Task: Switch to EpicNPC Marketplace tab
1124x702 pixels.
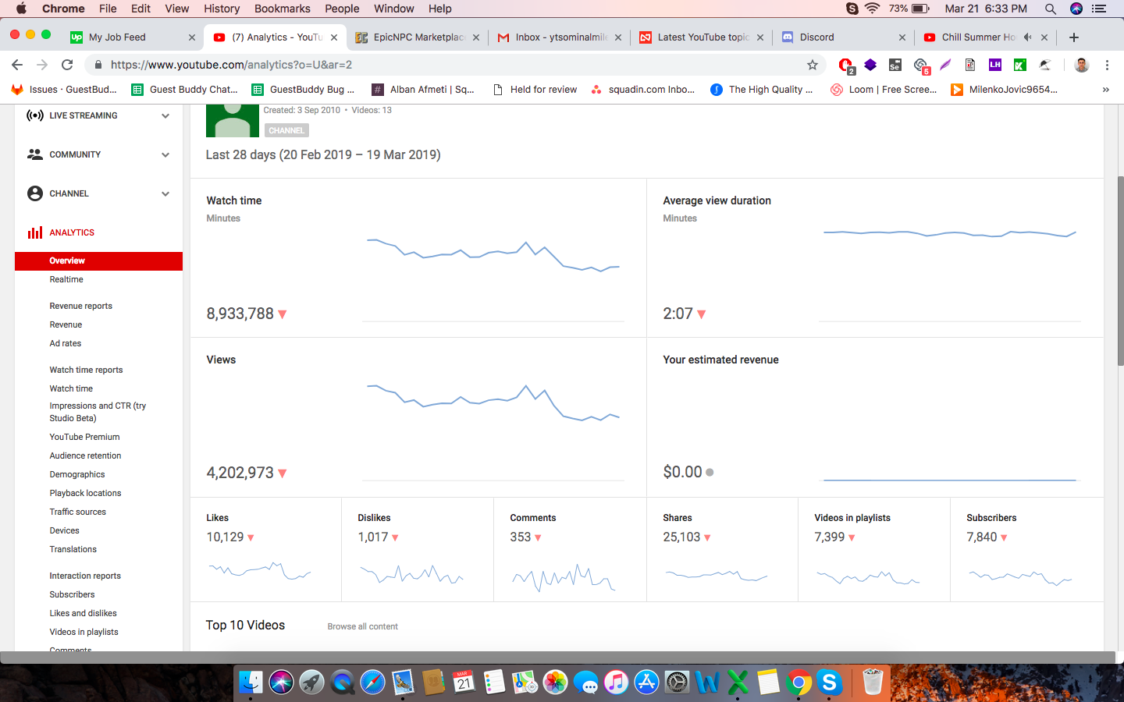Action: coord(418,37)
